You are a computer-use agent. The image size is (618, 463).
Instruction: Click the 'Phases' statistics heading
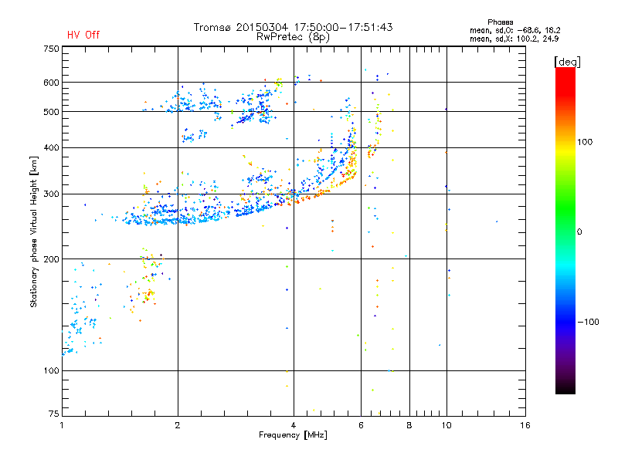500,22
